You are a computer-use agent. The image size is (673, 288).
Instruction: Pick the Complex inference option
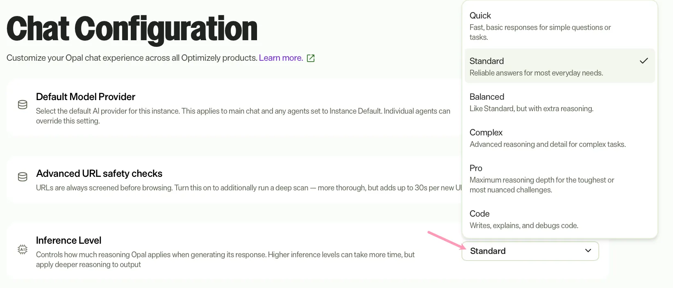click(559, 138)
